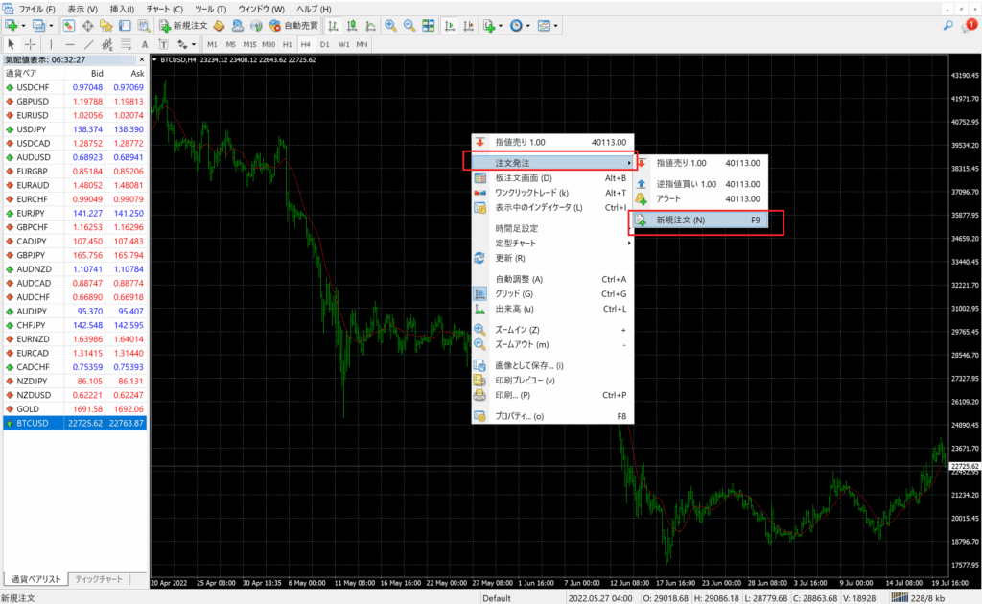Select the vertical line drawing tool
This screenshot has height=604, width=982.
click(x=51, y=44)
